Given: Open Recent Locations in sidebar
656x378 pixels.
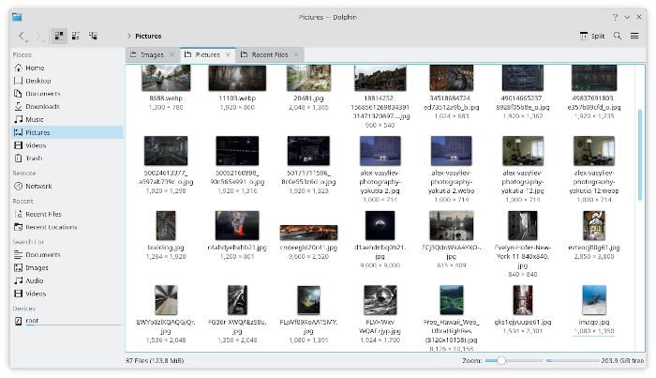Looking at the screenshot, I should click(x=52, y=227).
